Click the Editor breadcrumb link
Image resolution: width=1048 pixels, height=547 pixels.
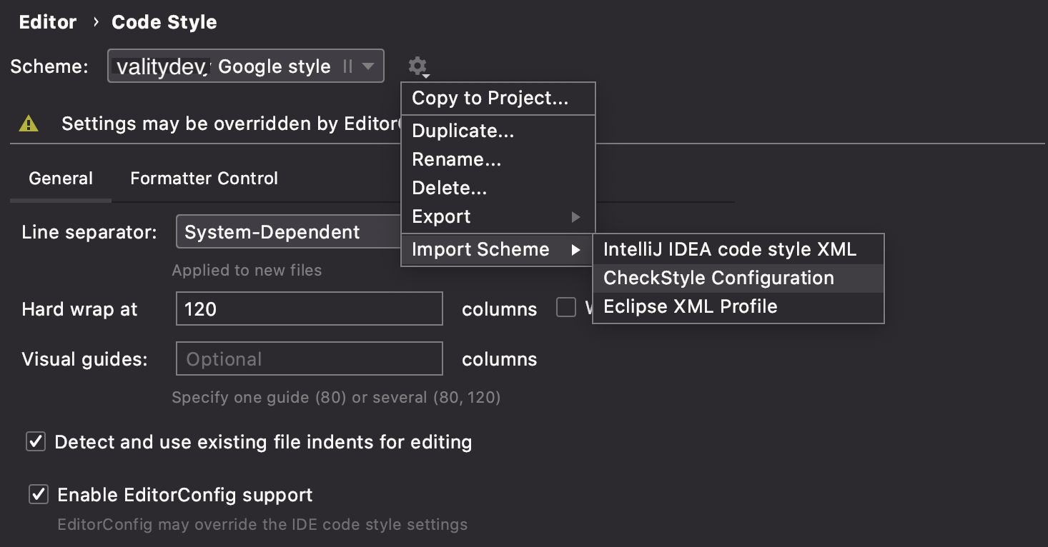click(x=48, y=22)
